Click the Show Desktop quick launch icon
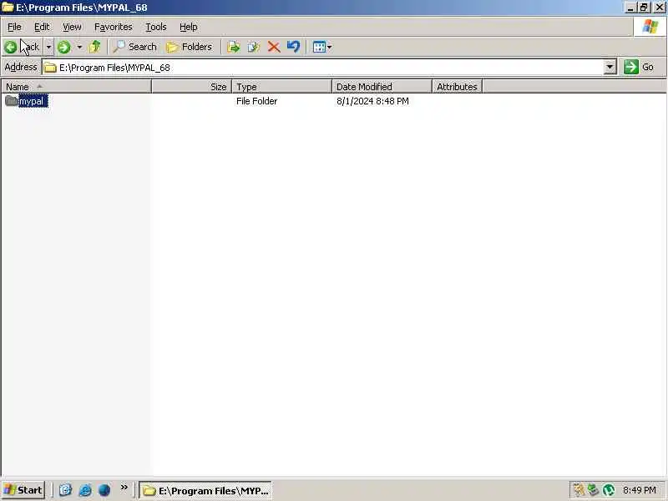Image resolution: width=668 pixels, height=501 pixels. point(65,490)
